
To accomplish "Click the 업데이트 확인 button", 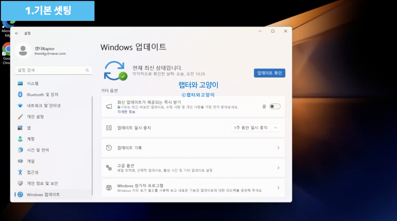I will coord(270,73).
